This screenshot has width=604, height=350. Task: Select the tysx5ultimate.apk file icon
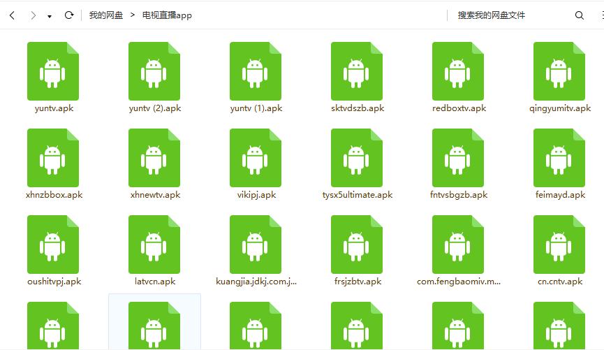click(x=357, y=158)
